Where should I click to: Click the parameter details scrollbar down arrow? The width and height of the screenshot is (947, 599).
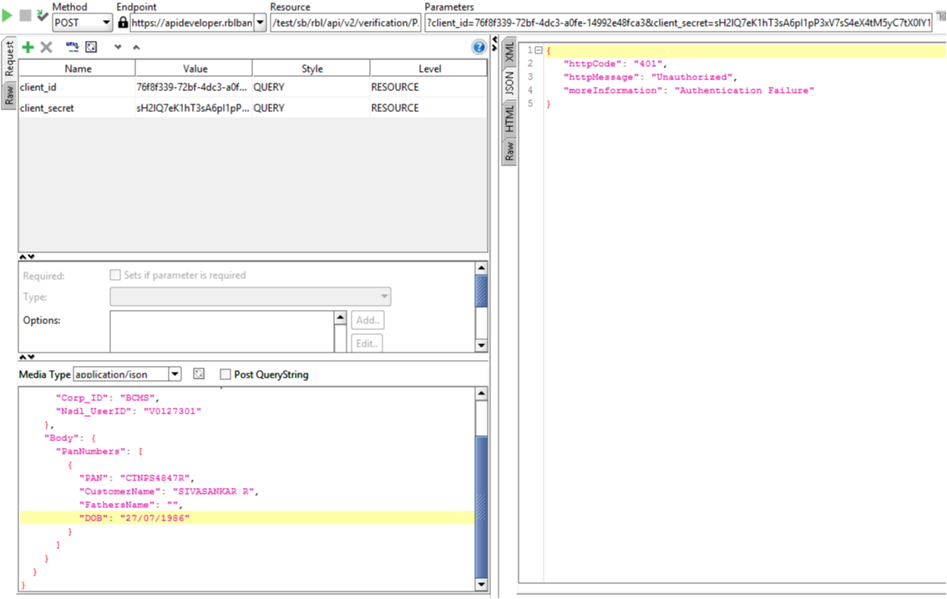click(481, 346)
